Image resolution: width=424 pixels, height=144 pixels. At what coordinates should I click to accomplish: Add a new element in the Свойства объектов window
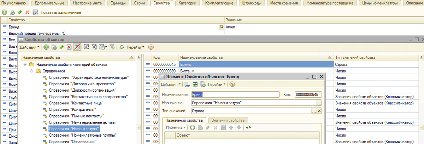tap(46, 47)
